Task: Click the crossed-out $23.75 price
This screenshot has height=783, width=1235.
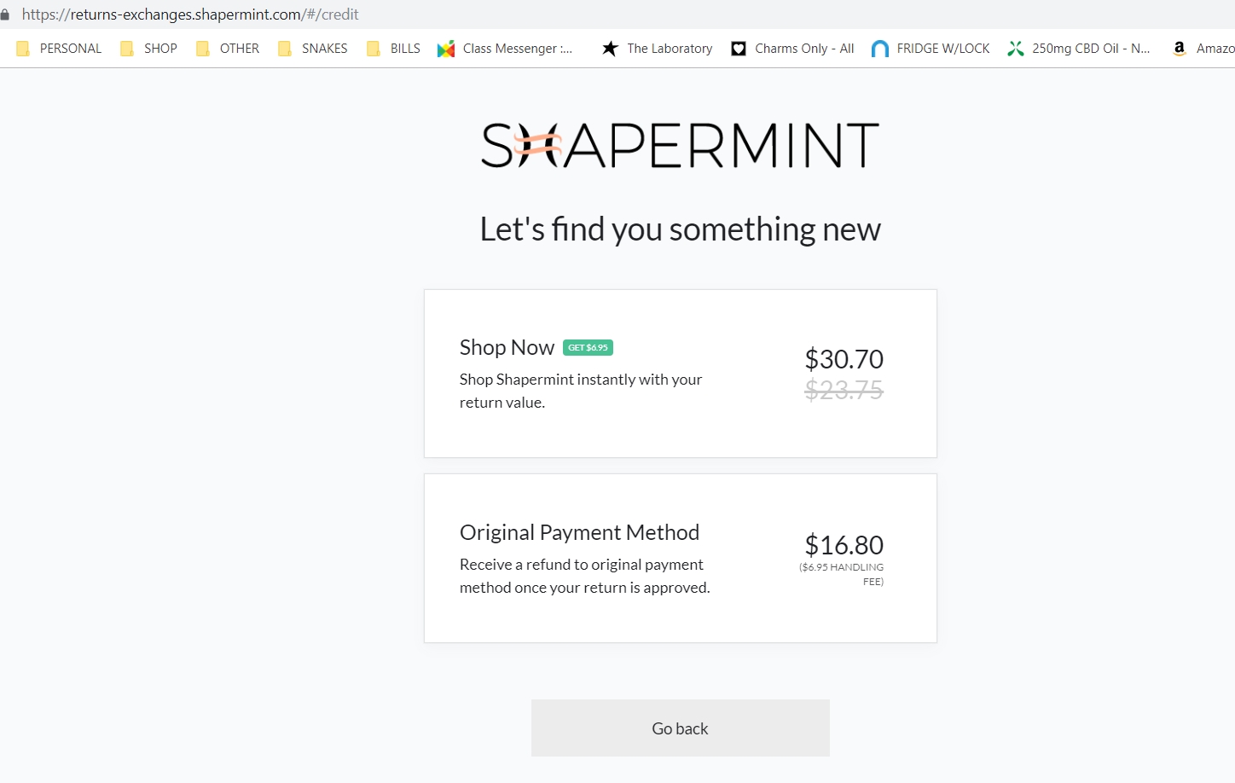Action: 844,391
